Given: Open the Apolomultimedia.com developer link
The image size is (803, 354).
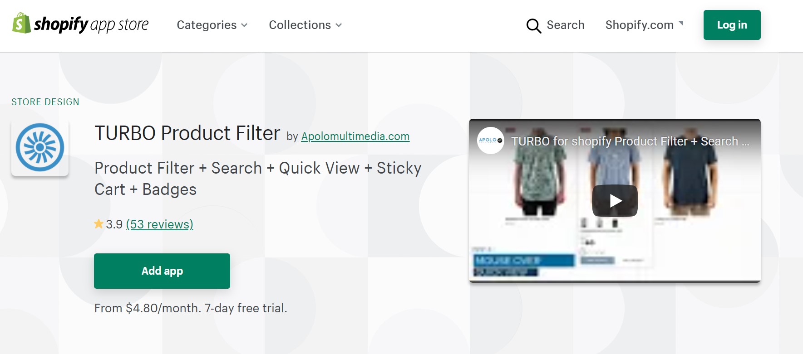Looking at the screenshot, I should (355, 136).
